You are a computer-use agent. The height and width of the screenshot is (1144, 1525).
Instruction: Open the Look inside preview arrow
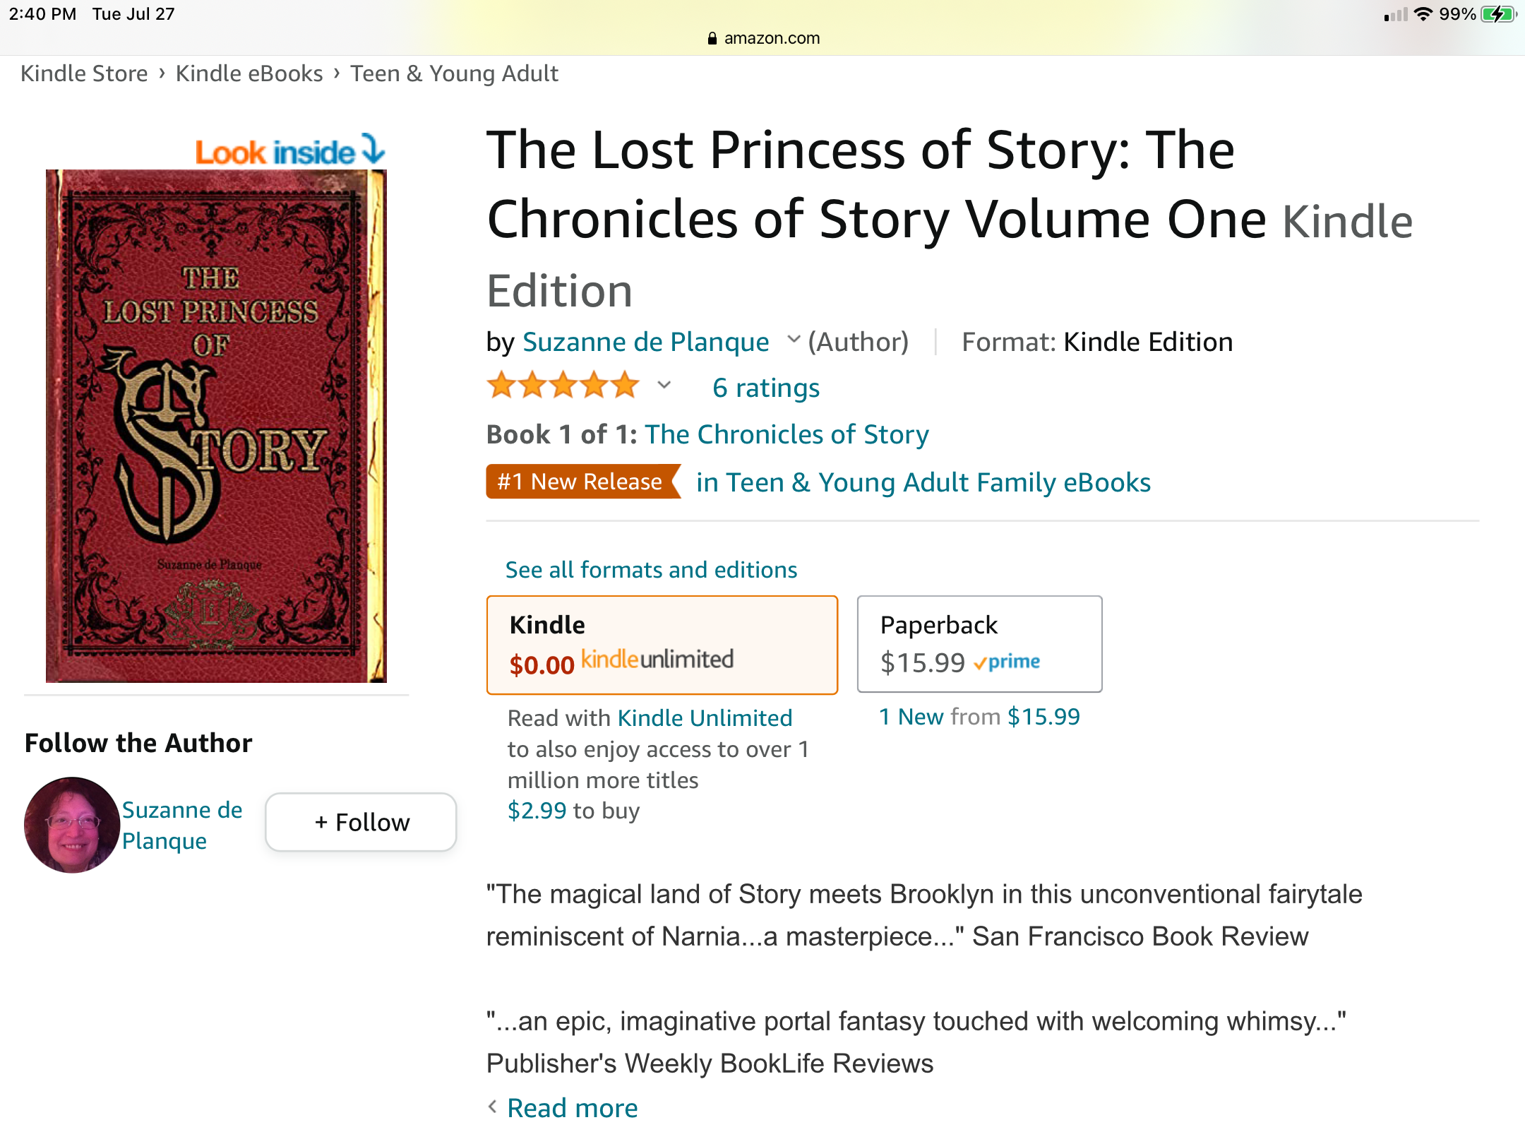373,149
